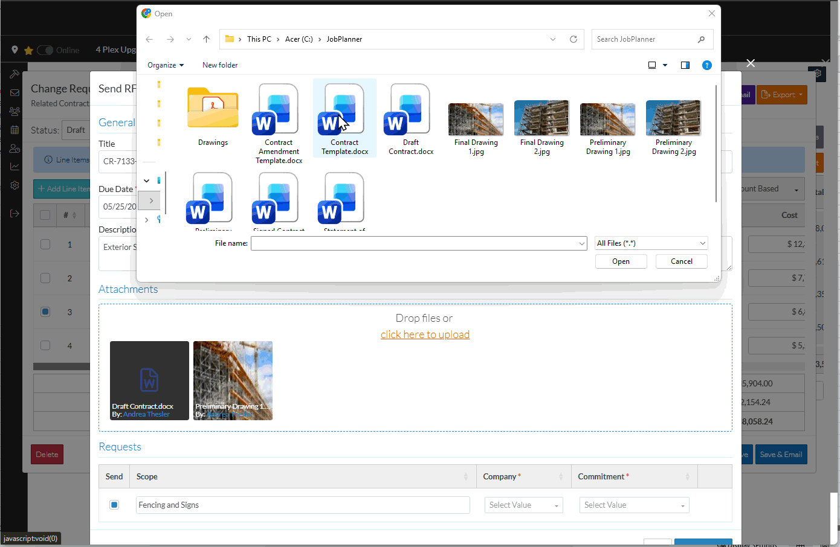Sort requests by the Commitment column
Image resolution: width=840 pixels, height=547 pixels.
(687, 477)
